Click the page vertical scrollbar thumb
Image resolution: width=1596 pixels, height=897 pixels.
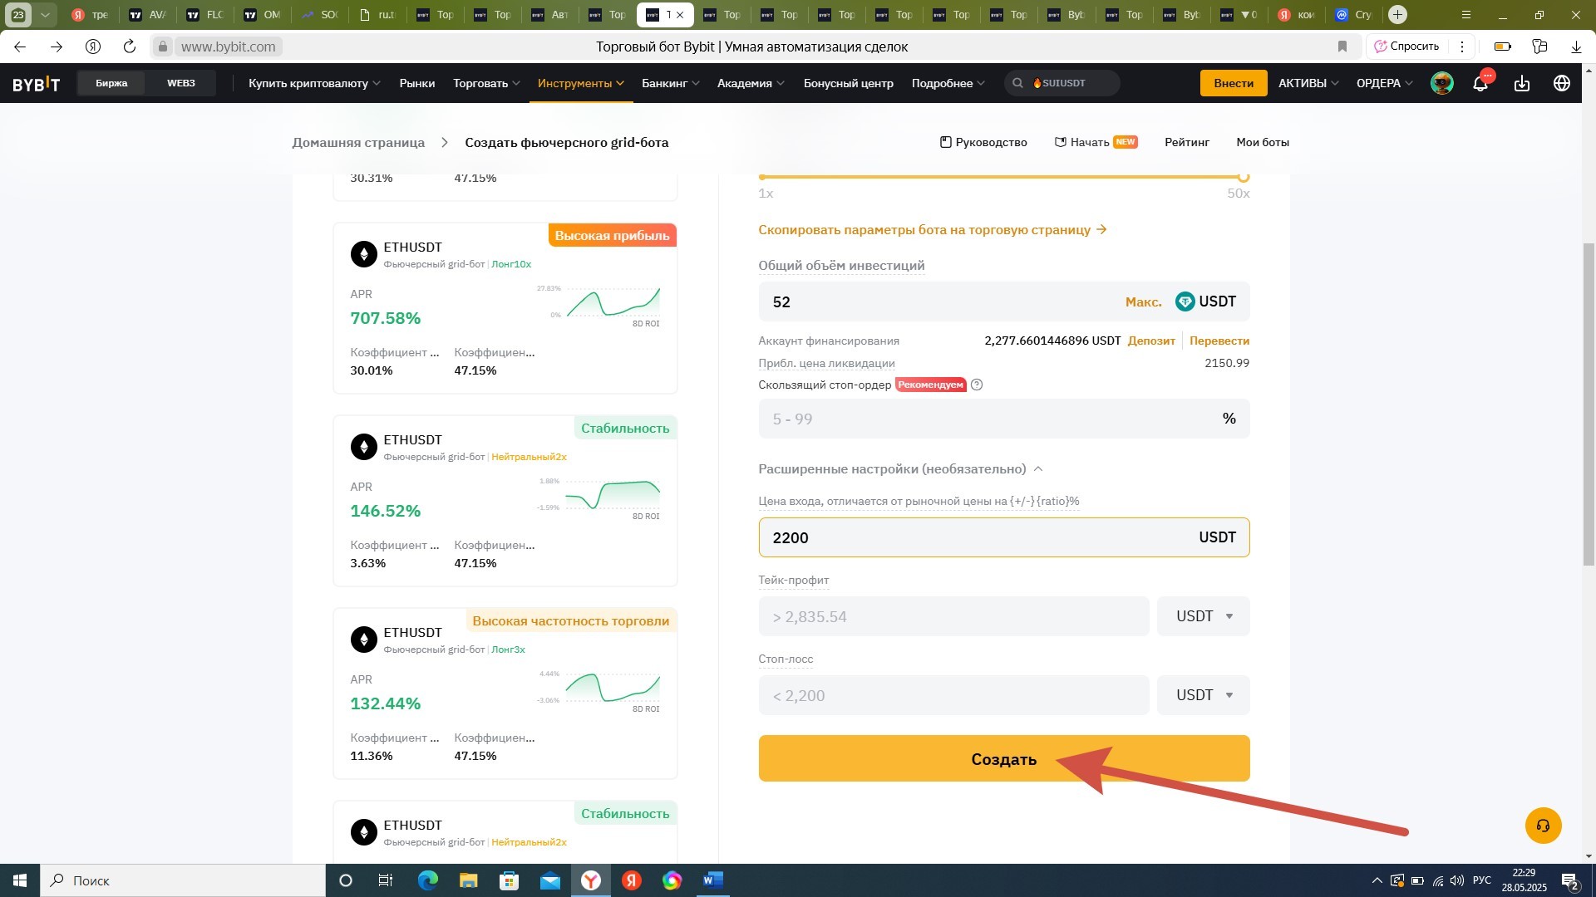coord(1589,404)
